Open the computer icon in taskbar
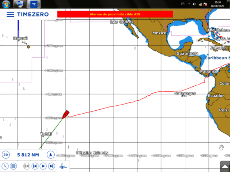The width and height of the screenshot is (230, 172). (x=20, y=4)
